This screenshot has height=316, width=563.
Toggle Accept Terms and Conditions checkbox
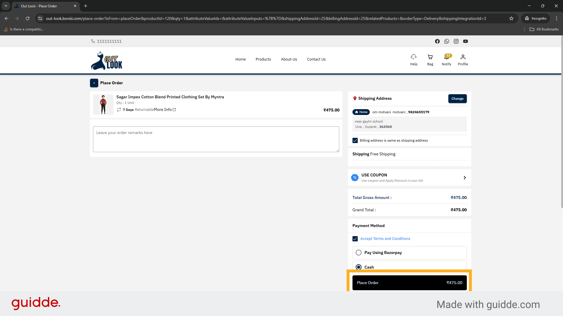355,239
